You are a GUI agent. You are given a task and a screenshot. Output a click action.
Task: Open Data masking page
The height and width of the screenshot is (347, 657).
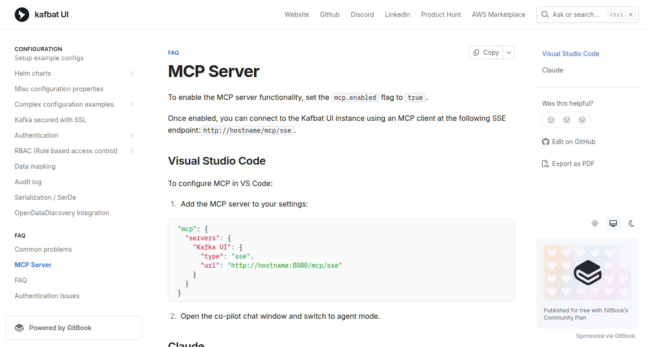pyautogui.click(x=35, y=166)
